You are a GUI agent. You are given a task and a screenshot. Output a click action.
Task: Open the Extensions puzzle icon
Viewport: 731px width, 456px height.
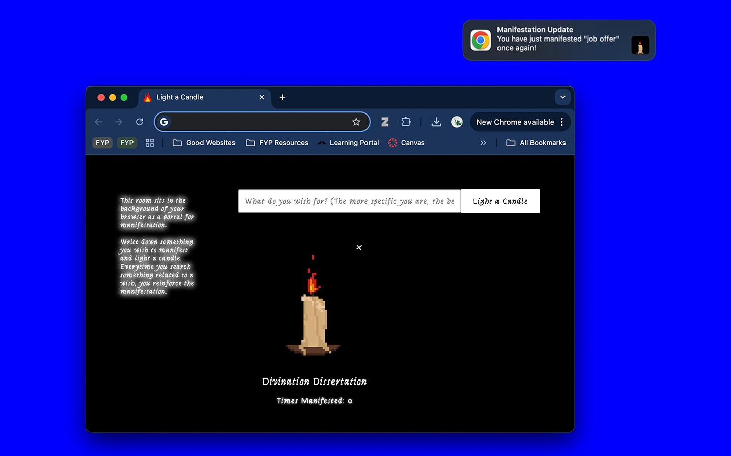point(406,122)
